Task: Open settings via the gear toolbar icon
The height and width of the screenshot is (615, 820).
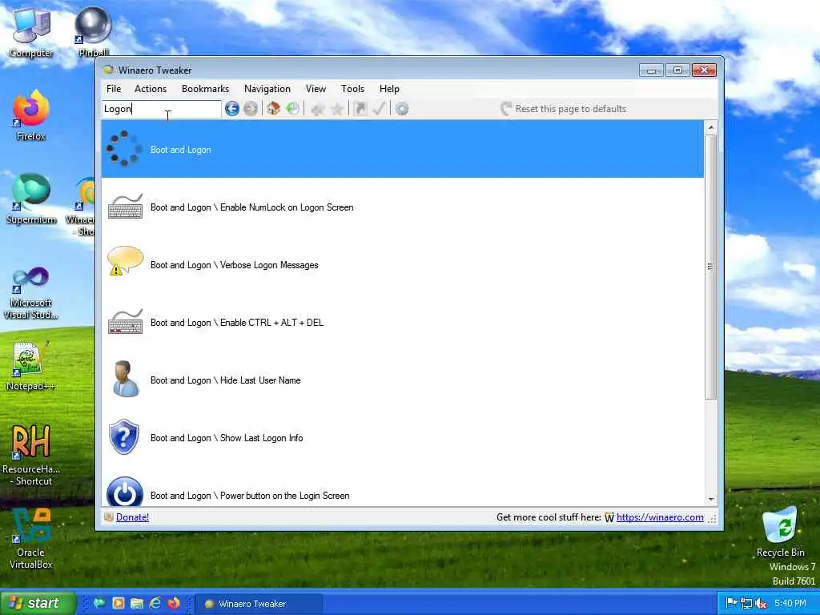Action: (x=402, y=109)
